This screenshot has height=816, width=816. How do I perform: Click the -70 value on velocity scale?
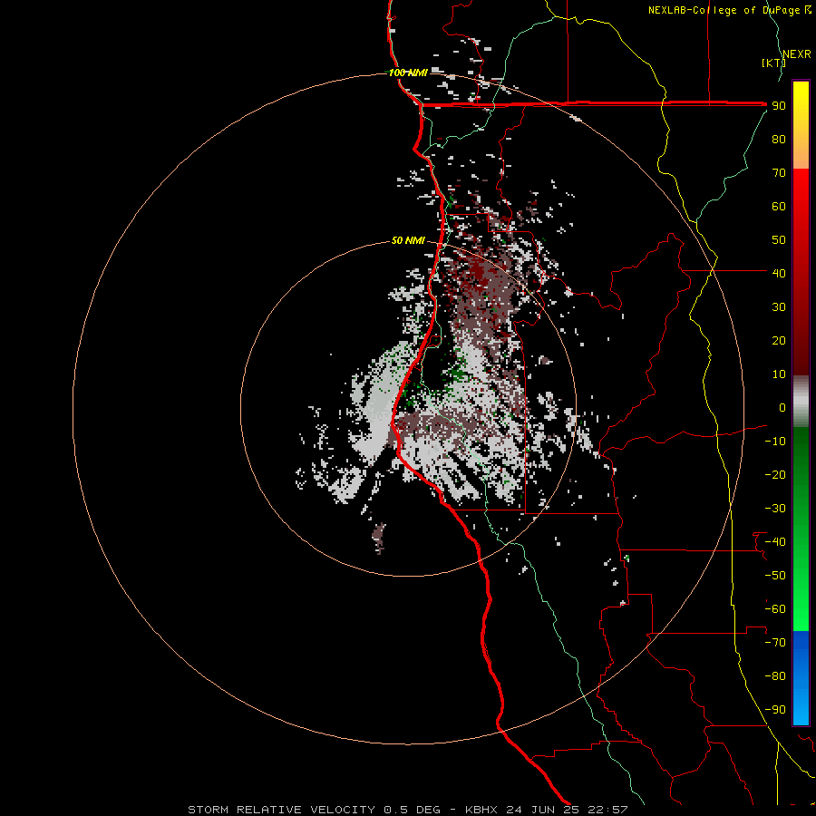tap(775, 643)
